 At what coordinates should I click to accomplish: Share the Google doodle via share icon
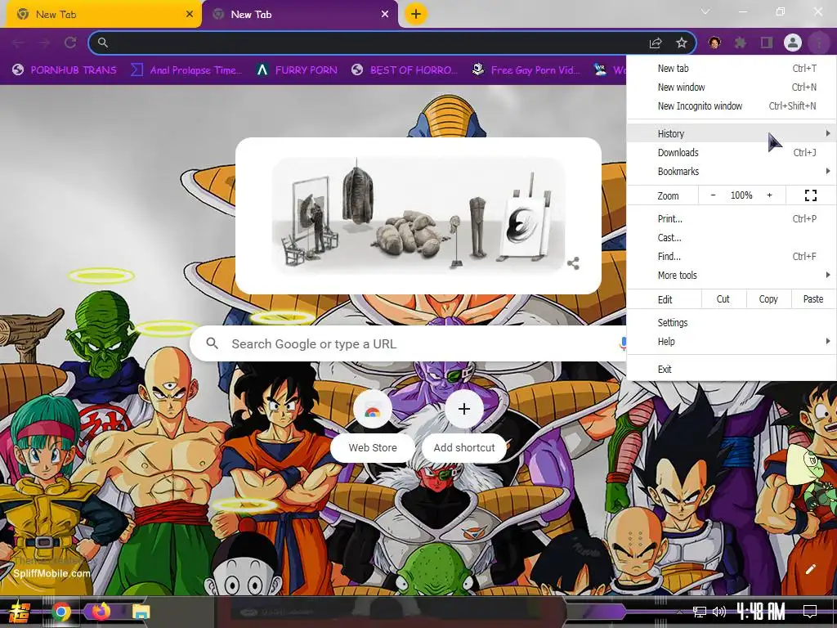pyautogui.click(x=573, y=263)
